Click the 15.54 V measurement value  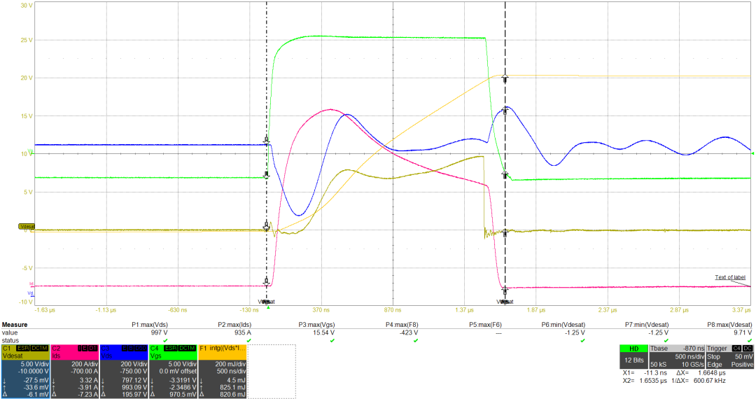point(323,332)
